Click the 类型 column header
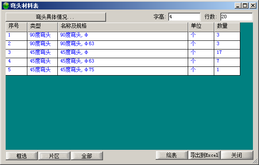The width and height of the screenshot is (259, 165). [43, 27]
